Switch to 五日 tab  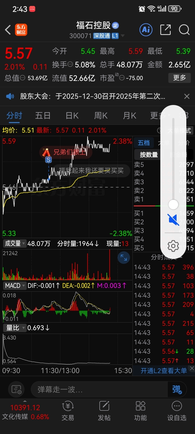[43, 116]
